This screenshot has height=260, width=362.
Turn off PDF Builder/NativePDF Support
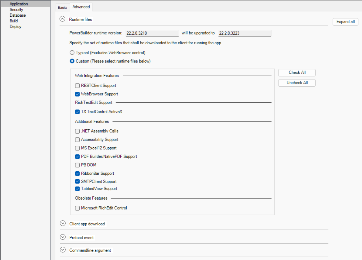click(77, 156)
